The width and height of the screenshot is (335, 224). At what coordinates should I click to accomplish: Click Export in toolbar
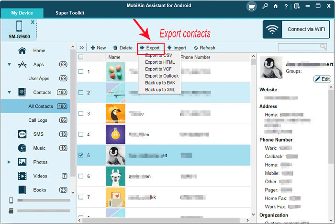click(151, 48)
